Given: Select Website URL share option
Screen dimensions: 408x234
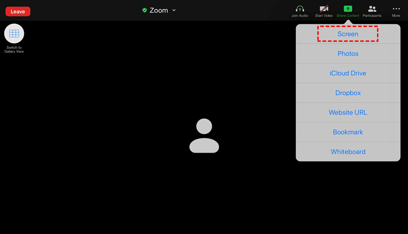Looking at the screenshot, I should pyautogui.click(x=348, y=112).
